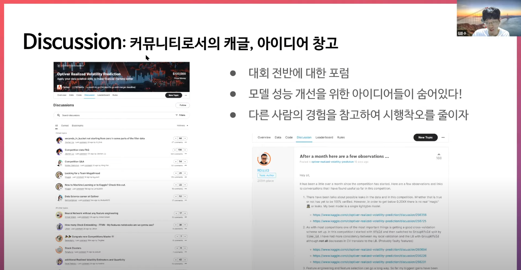Upvote the Competition Q&A topic

[x=175, y=162]
